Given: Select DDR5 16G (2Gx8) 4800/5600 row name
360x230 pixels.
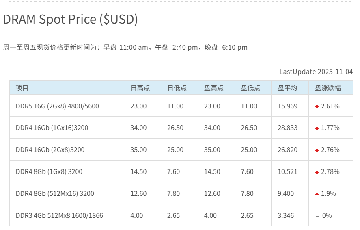Looking at the screenshot, I should coord(57,106).
